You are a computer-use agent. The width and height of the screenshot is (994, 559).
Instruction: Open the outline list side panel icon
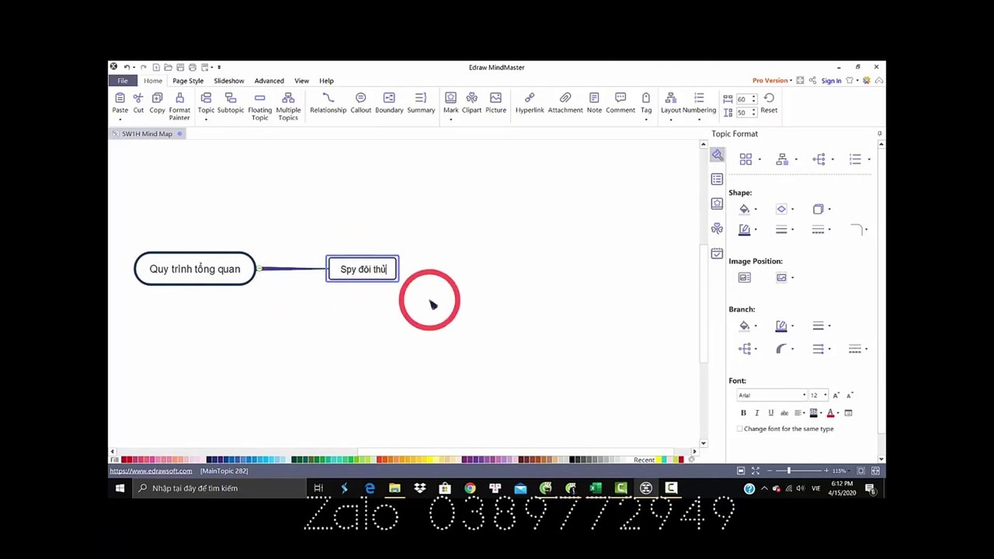click(717, 179)
